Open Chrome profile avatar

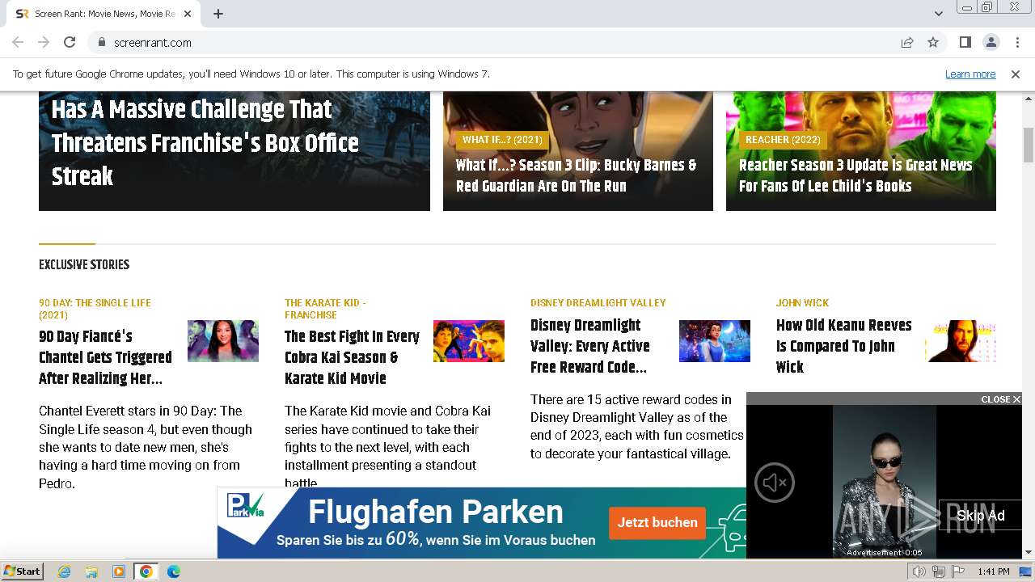tap(991, 42)
